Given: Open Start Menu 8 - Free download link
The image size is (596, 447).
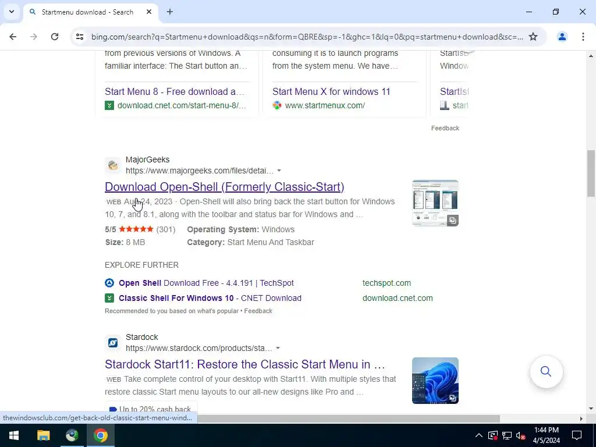Looking at the screenshot, I should tap(175, 91).
